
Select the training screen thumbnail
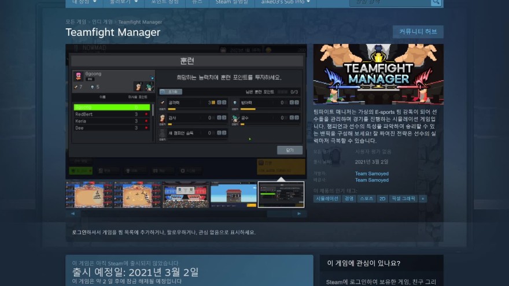pyautogui.click(x=281, y=195)
